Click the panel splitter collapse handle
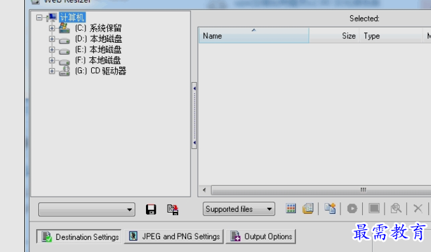 pyautogui.click(x=194, y=115)
